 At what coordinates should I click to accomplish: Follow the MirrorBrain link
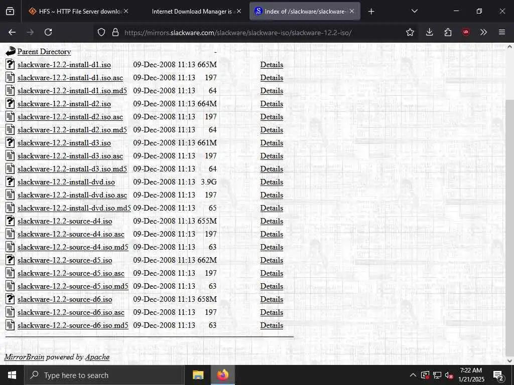pos(24,357)
